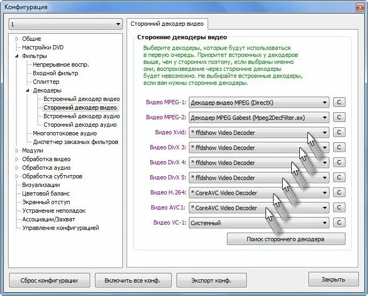Open the Видео MPEG-2 decoder dropdown
This screenshot has width=368, height=296.
pos(259,118)
